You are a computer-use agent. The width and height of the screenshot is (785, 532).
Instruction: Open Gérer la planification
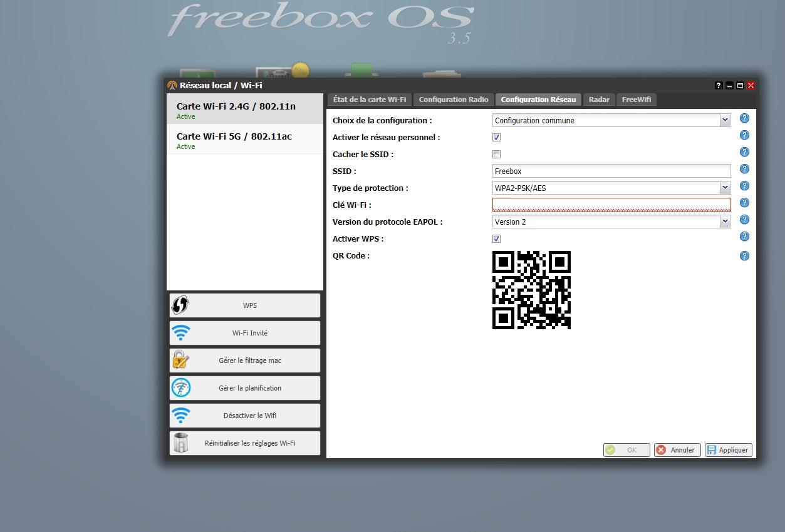(245, 388)
